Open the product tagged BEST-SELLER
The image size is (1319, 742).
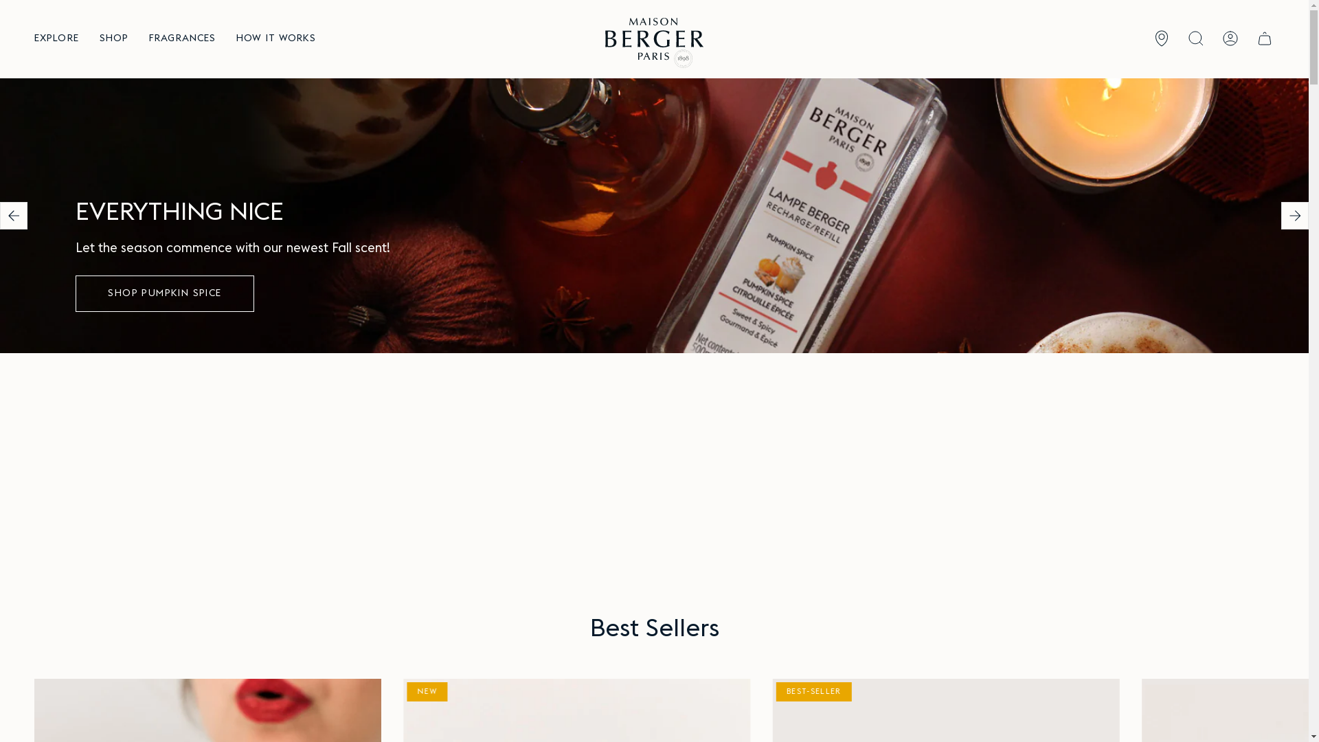coord(945,710)
